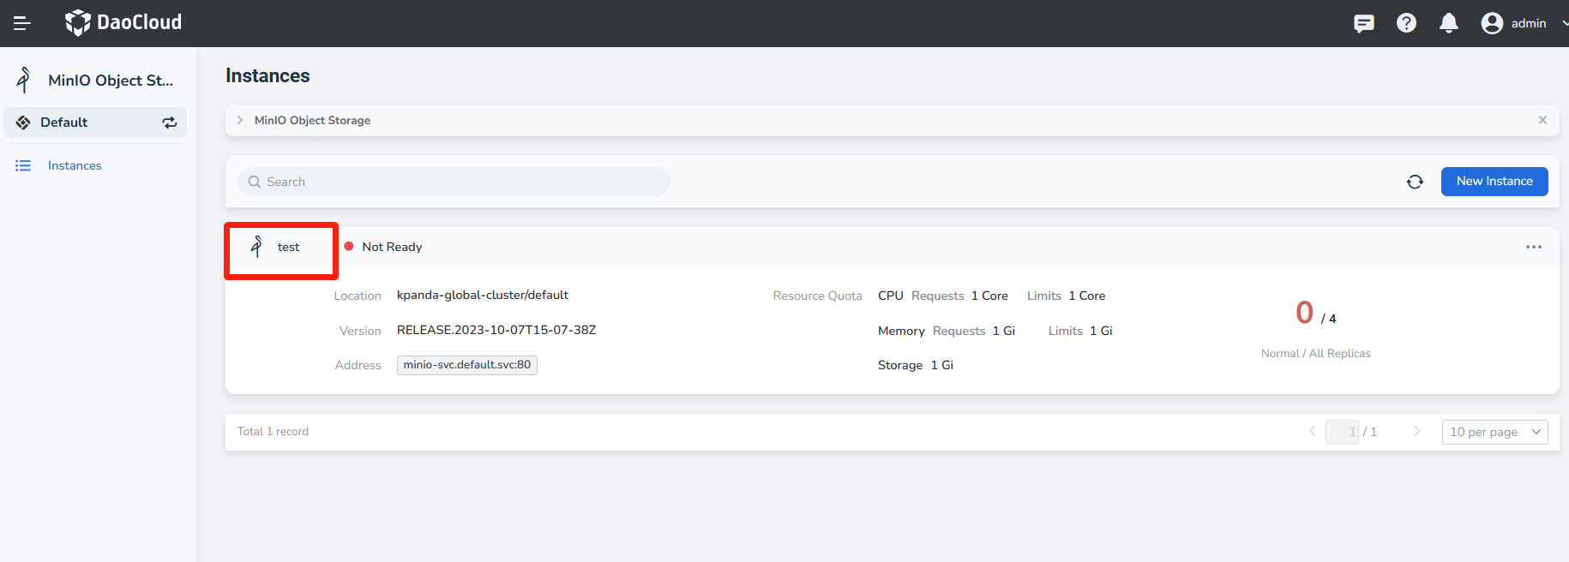Go to the previous page arrow
Image resolution: width=1569 pixels, height=562 pixels.
1312,432
